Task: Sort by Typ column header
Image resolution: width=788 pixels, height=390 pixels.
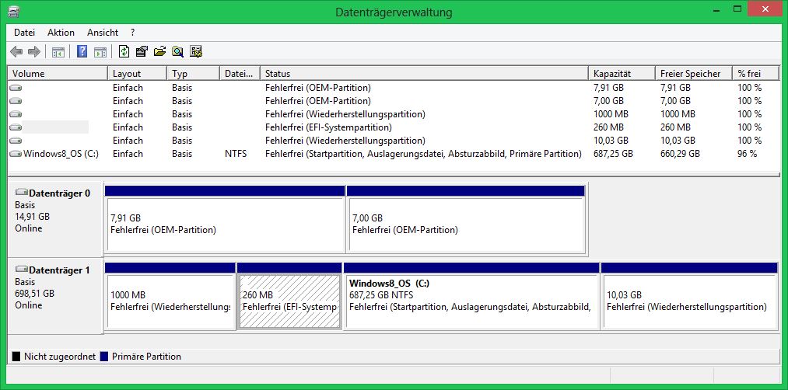Action: coord(193,74)
